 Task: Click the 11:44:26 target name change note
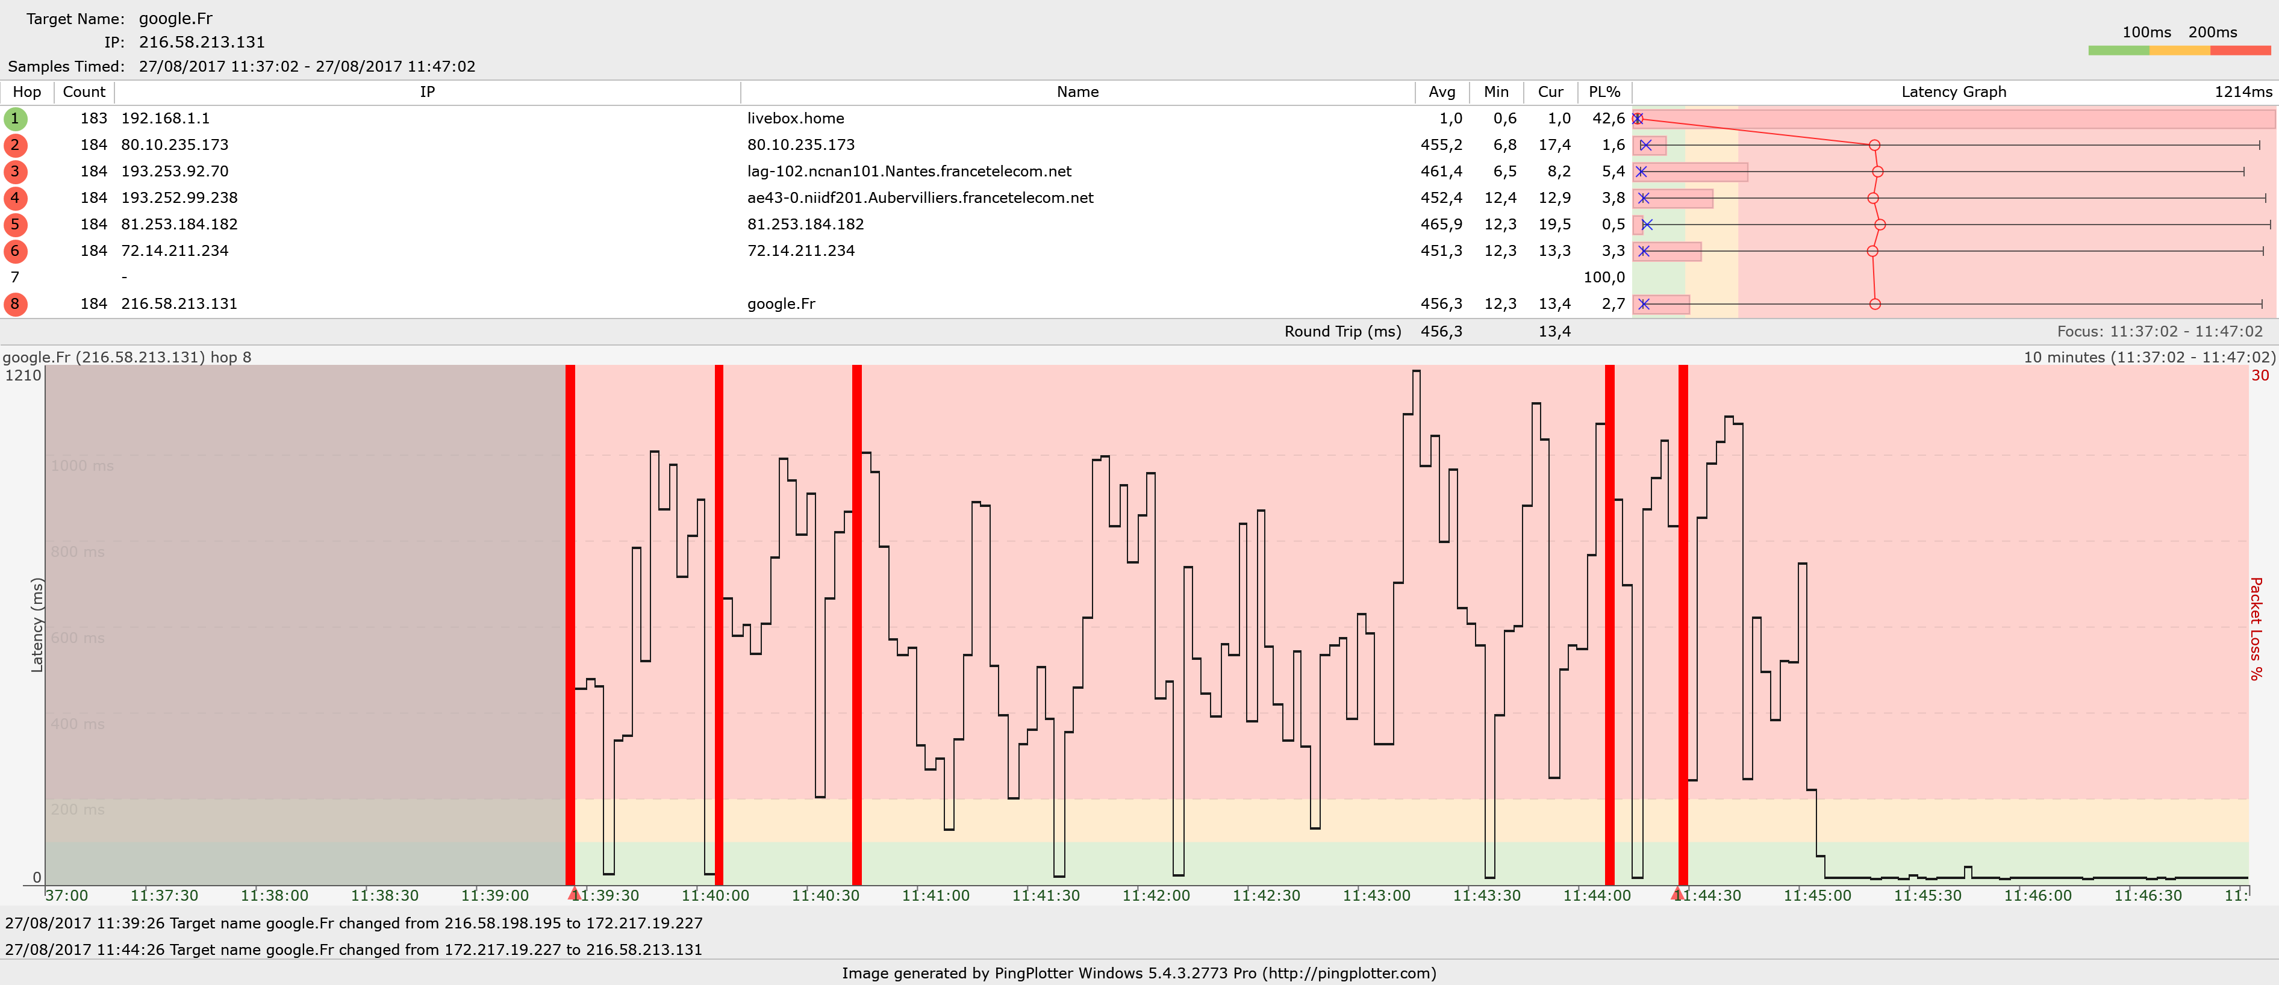pyautogui.click(x=354, y=949)
